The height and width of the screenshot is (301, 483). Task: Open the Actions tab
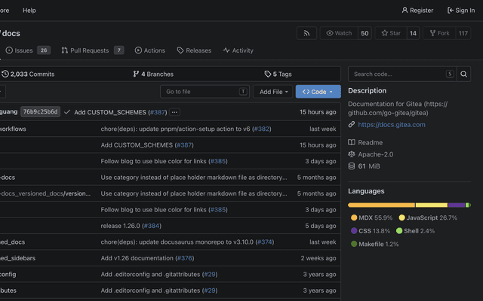tap(150, 50)
